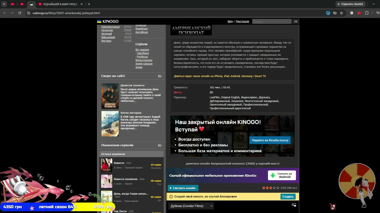This screenshot has height=213, width=380.
Task: Go back to the previous page
Action: click(4, 13)
